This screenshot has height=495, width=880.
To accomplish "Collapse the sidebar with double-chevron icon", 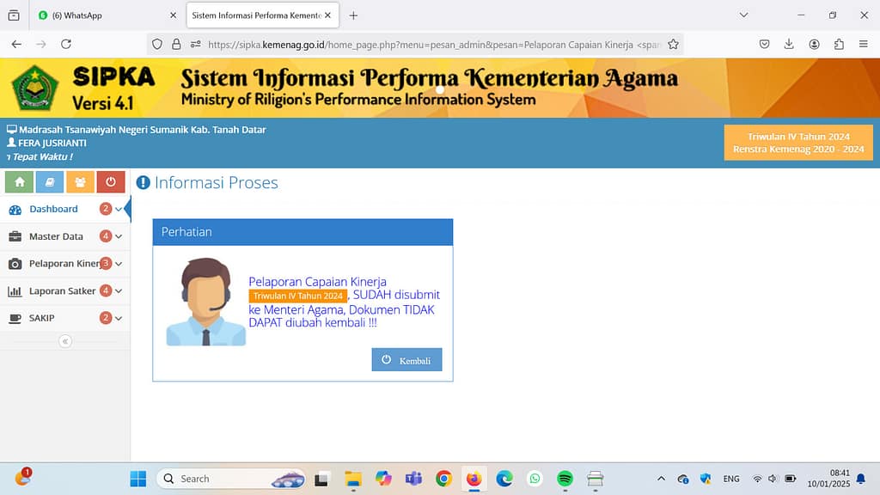I will 65,341.
